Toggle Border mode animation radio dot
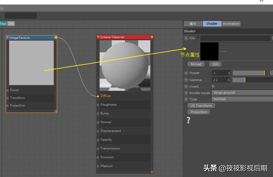Viewport: 273px width, 177px height. pyautogui.click(x=186, y=93)
